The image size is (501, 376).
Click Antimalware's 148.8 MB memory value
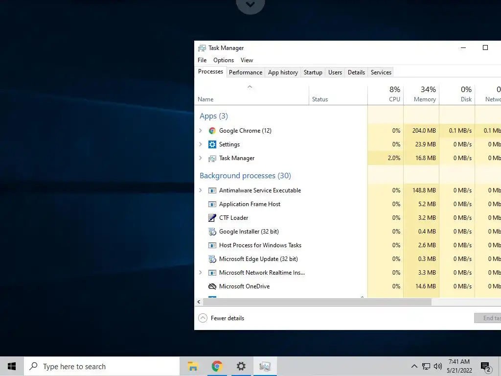pos(424,190)
